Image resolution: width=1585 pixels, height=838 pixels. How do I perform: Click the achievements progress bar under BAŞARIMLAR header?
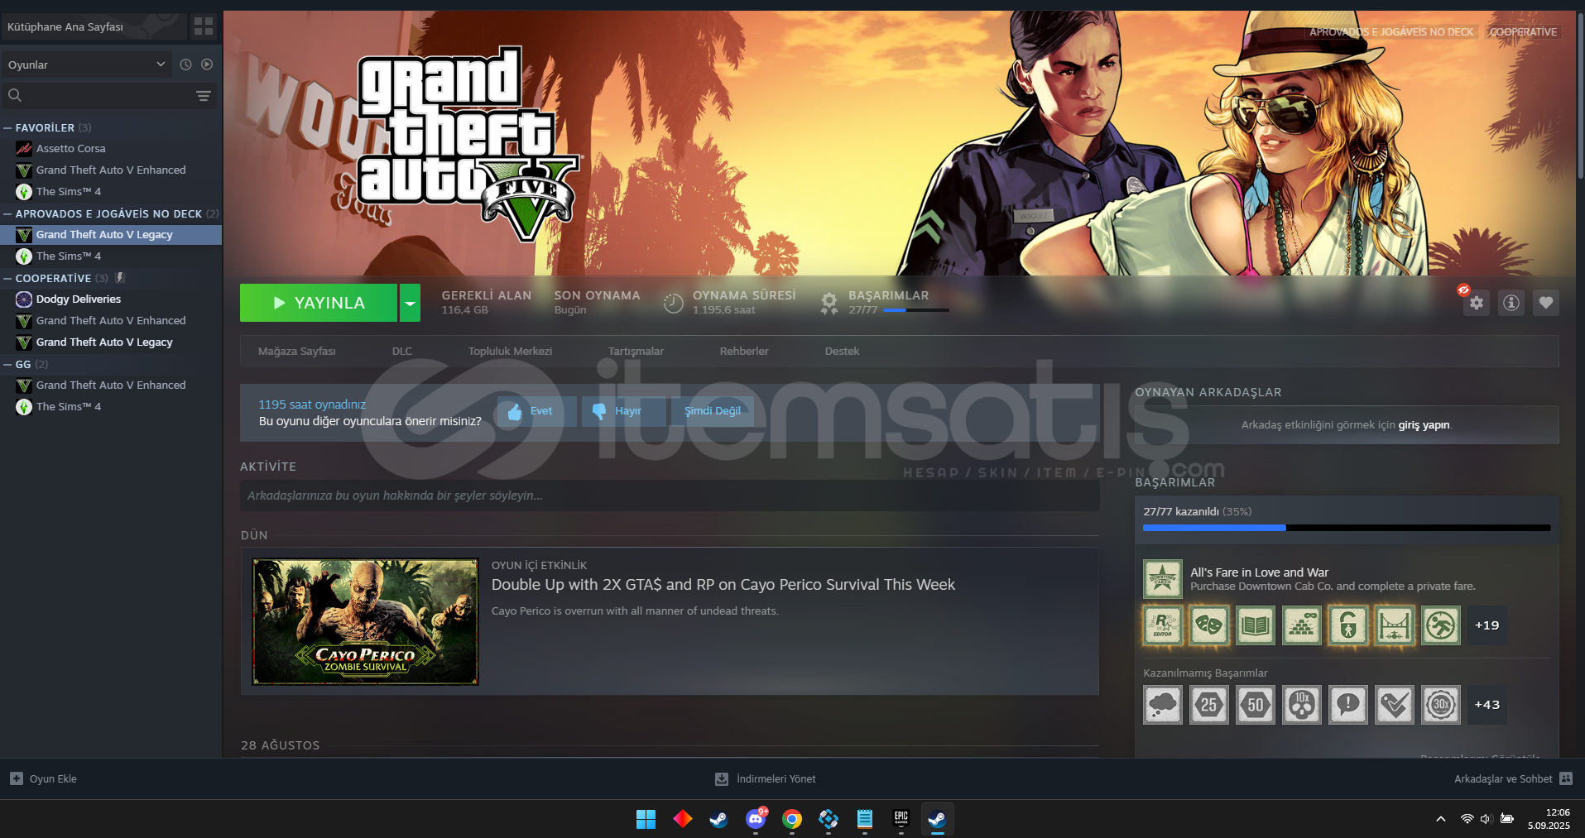tap(916, 310)
